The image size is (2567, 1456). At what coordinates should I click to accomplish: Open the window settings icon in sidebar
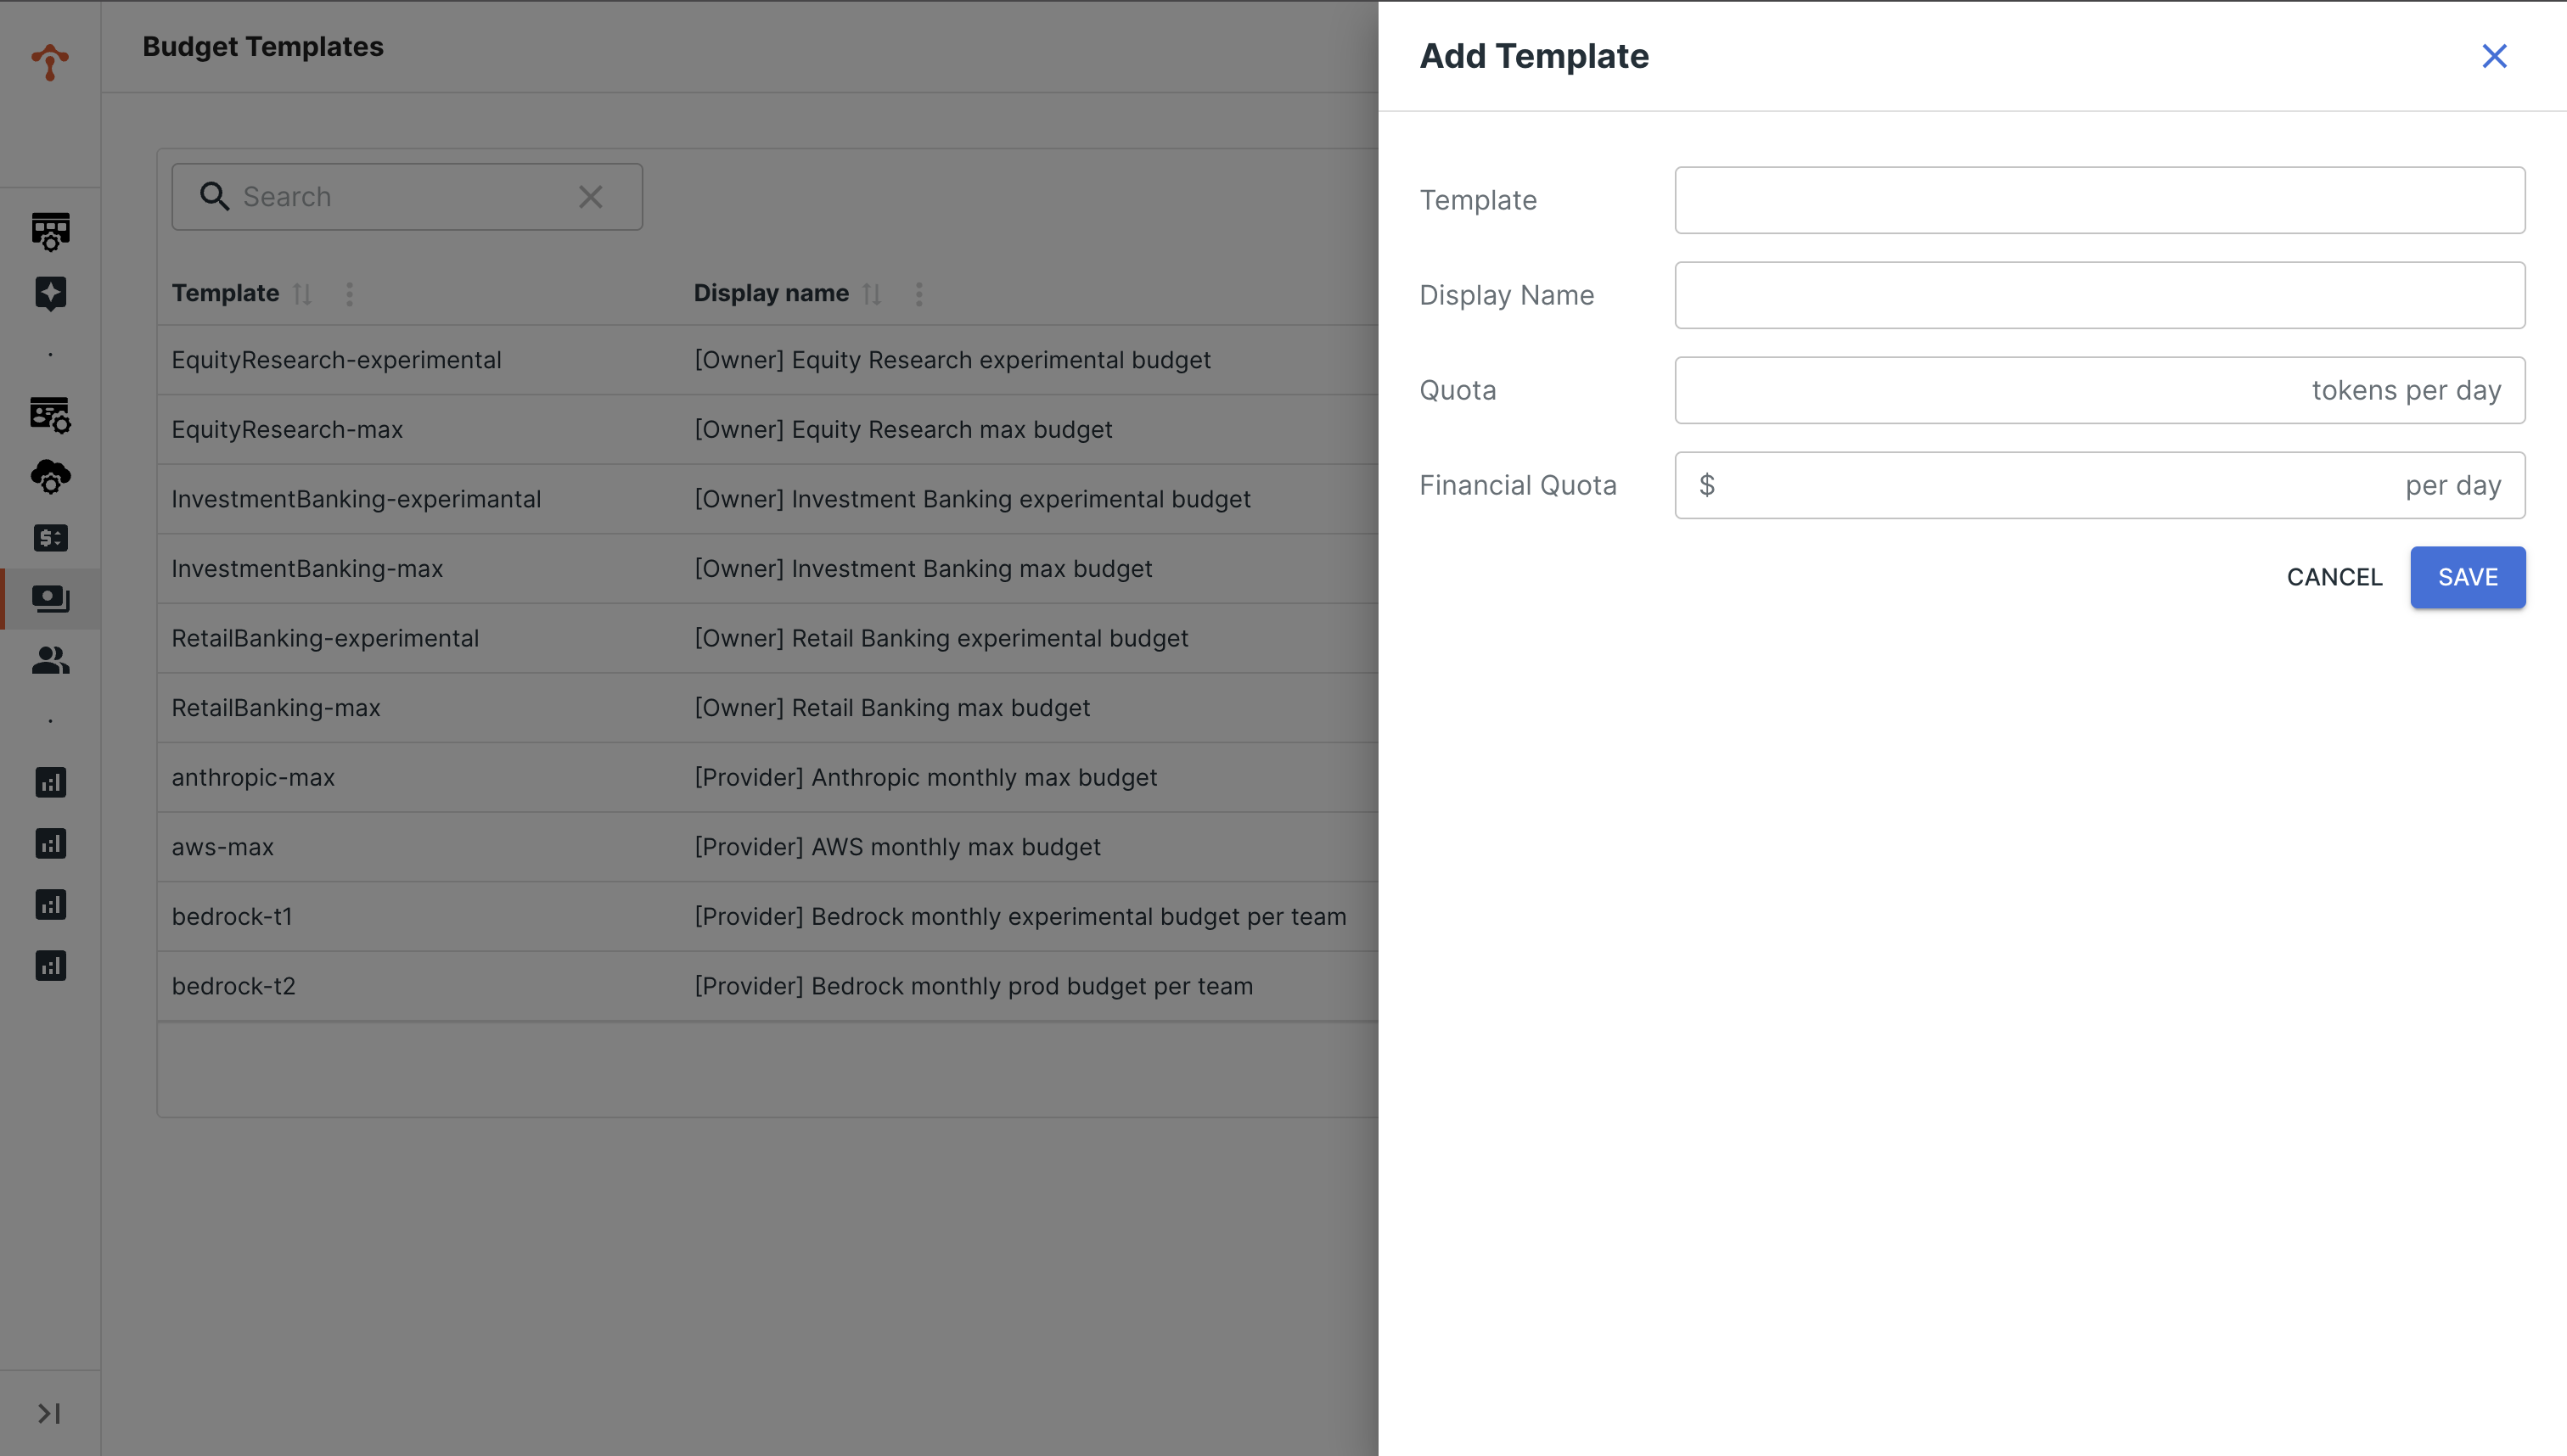coord(50,414)
